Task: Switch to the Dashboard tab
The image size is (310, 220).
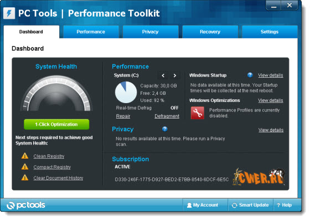Action: click(x=31, y=32)
